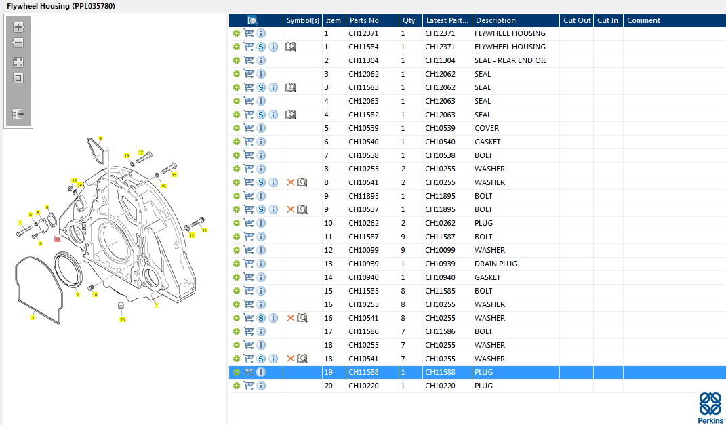726x425 pixels.
Task: Click the S supersession icon for CH11584
Action: (261, 47)
